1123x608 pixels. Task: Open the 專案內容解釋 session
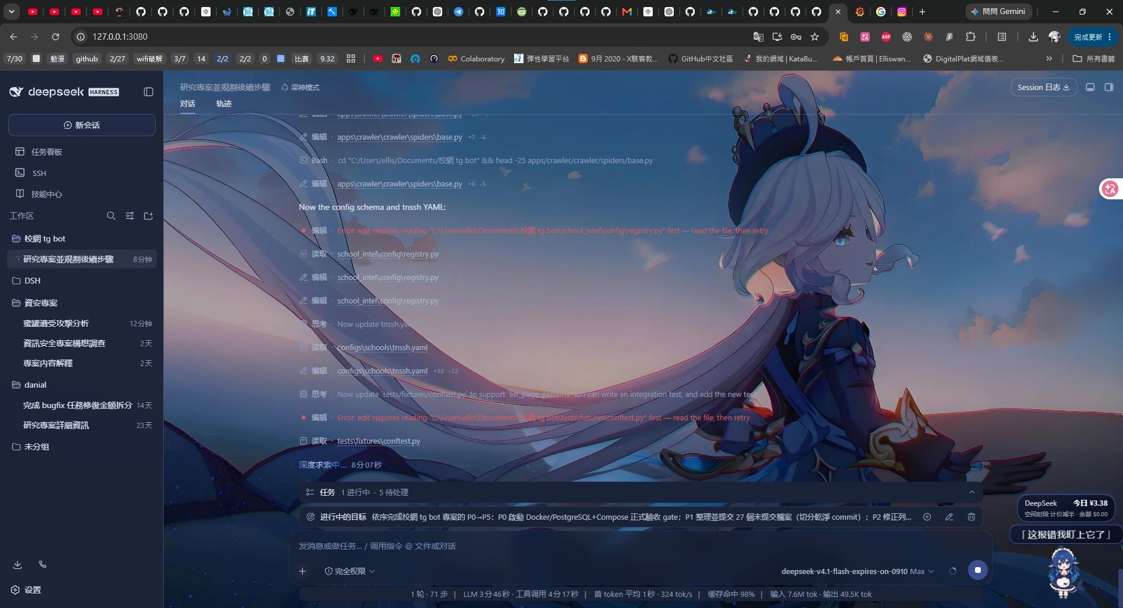coord(82,363)
